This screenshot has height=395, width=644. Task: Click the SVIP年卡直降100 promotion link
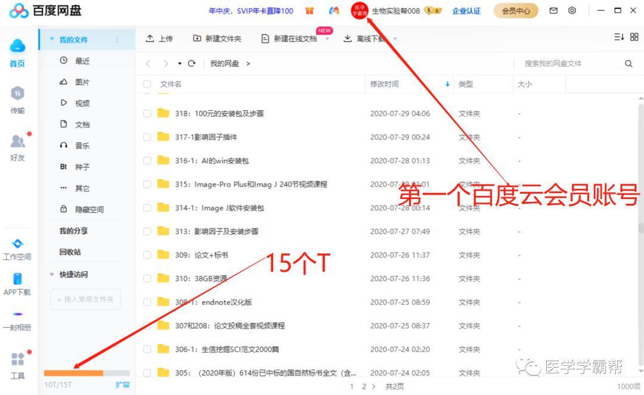251,11
